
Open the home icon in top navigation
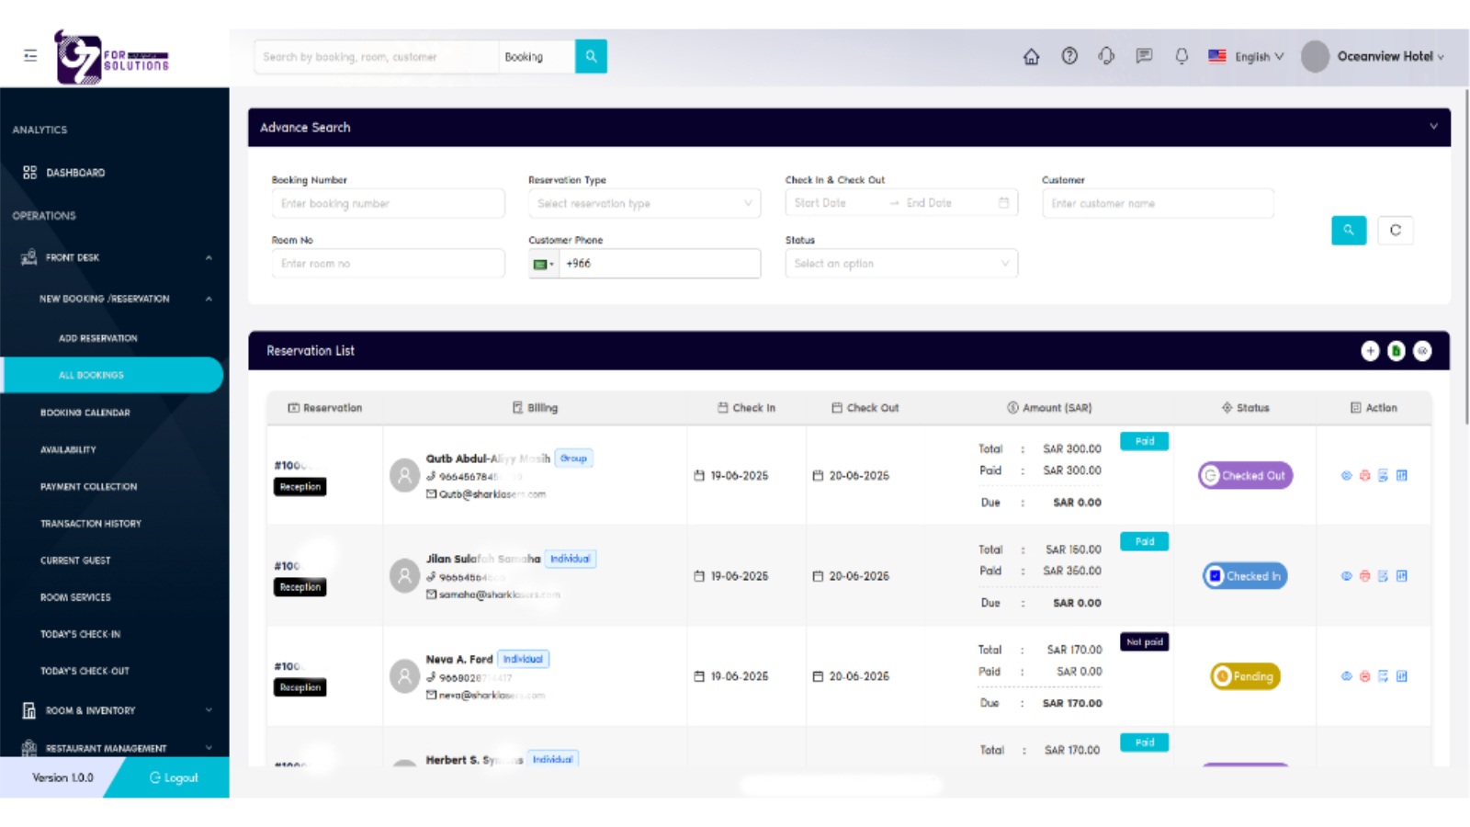click(x=1031, y=56)
